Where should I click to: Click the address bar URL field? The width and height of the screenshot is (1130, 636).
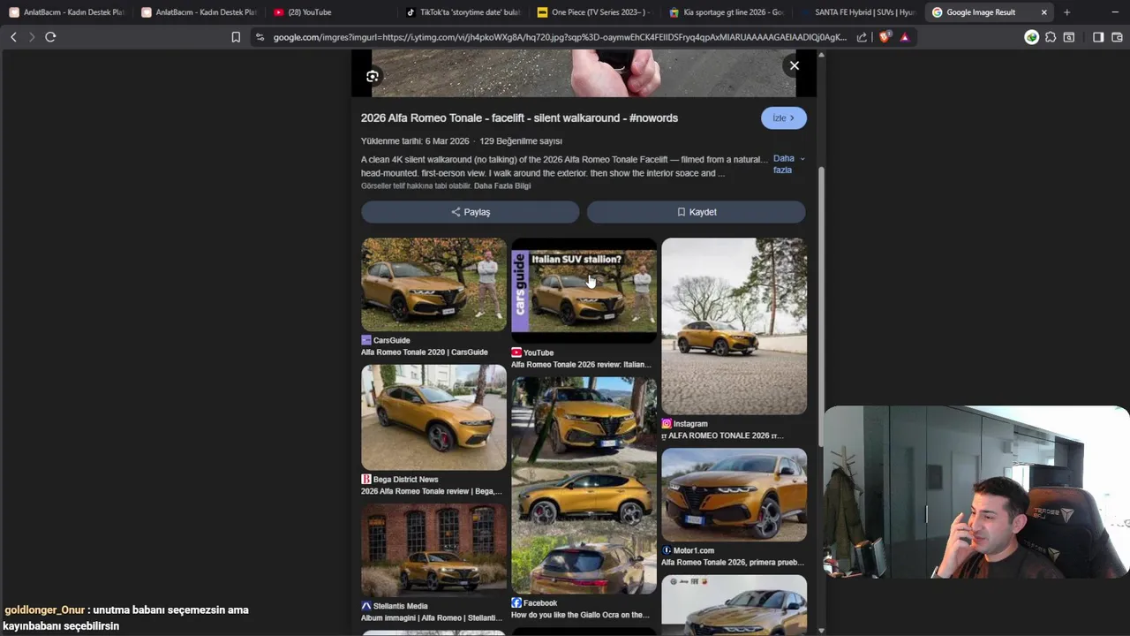(x=559, y=37)
